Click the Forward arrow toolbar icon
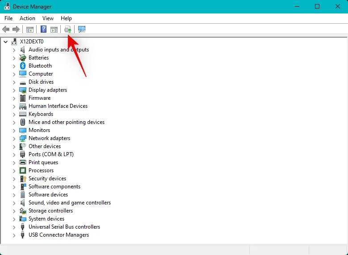Screen dimensions: 348x255 16,29
